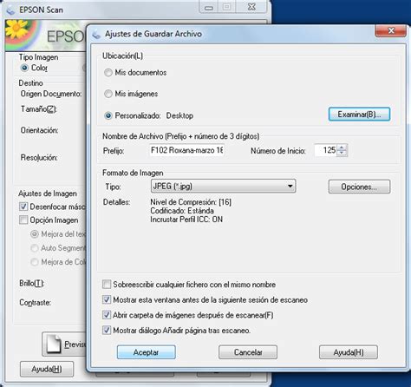
Task: Click the Nivel de Compresión: [16] detail
Action: pos(191,202)
